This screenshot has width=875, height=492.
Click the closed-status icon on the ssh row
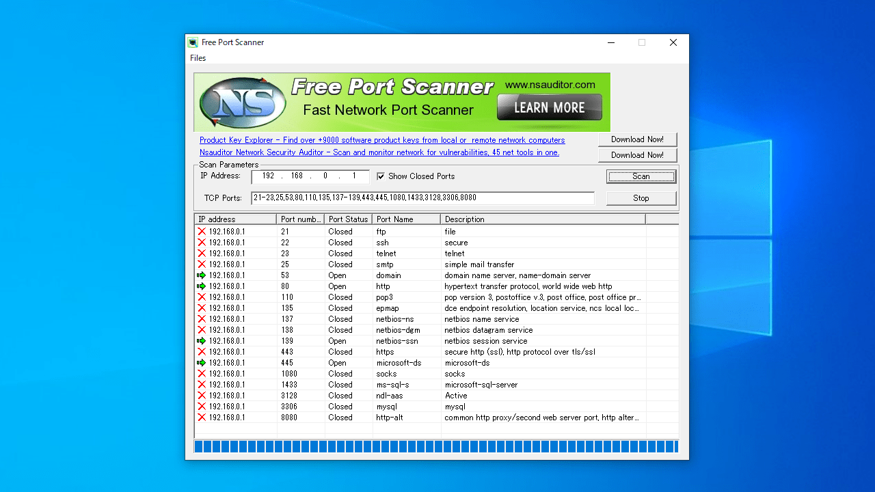202,243
